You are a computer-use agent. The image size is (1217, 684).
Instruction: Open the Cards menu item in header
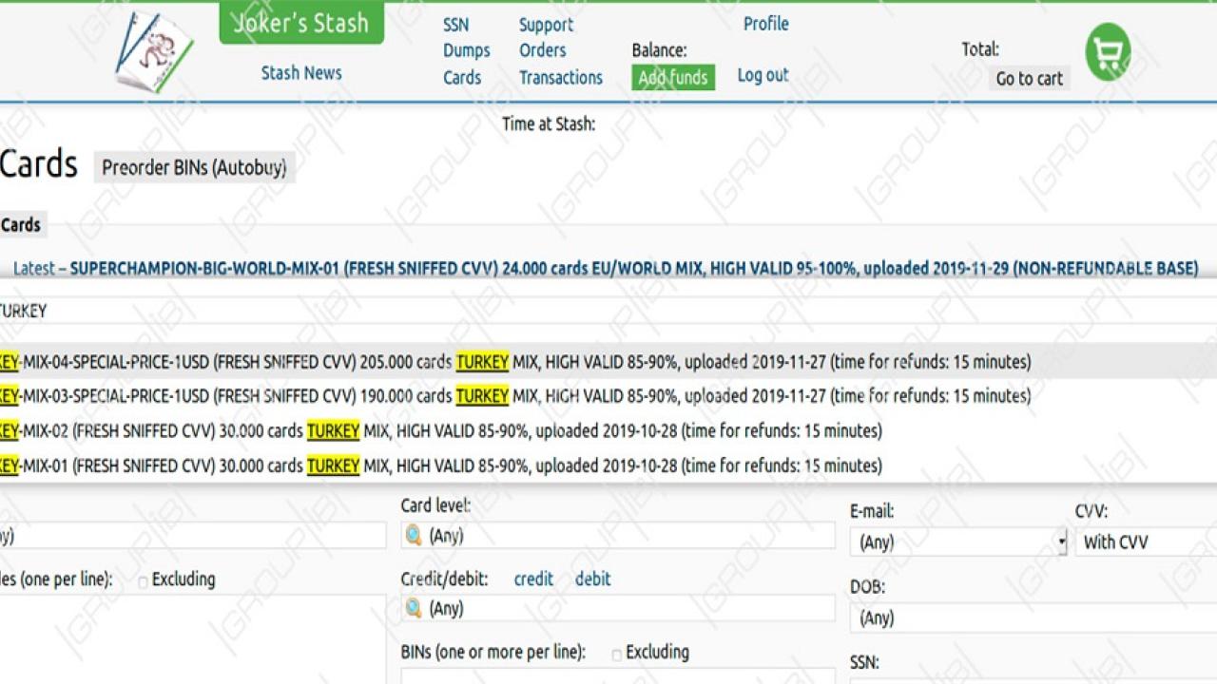point(462,77)
